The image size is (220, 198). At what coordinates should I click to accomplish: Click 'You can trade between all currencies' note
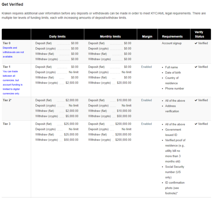[x=12, y=83]
